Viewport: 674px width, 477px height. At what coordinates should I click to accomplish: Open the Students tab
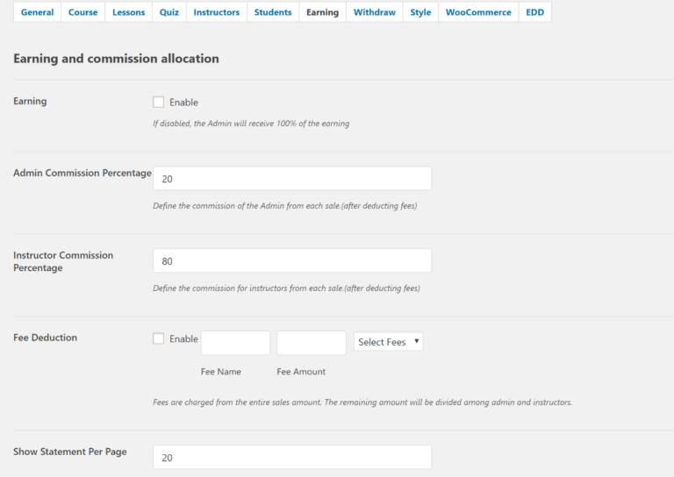273,12
